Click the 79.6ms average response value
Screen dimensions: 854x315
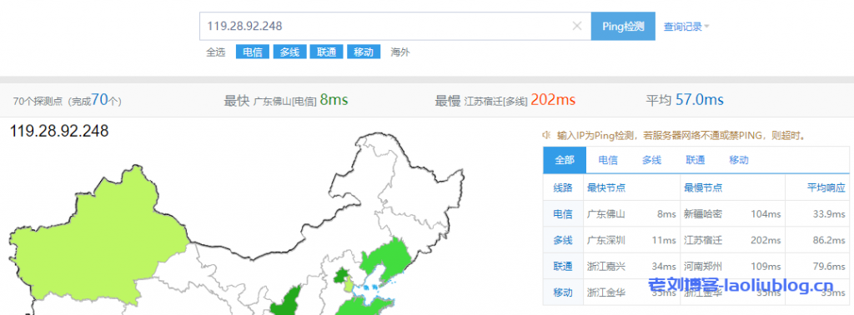coord(829,266)
